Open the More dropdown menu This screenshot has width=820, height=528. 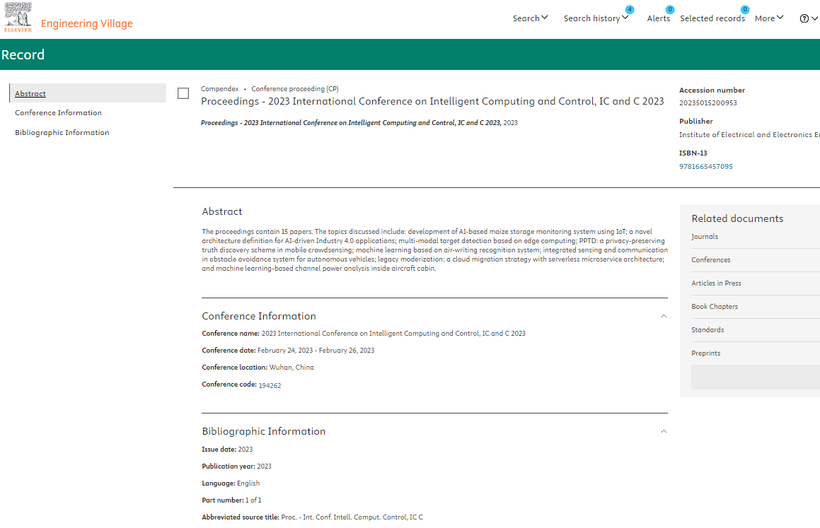[769, 18]
